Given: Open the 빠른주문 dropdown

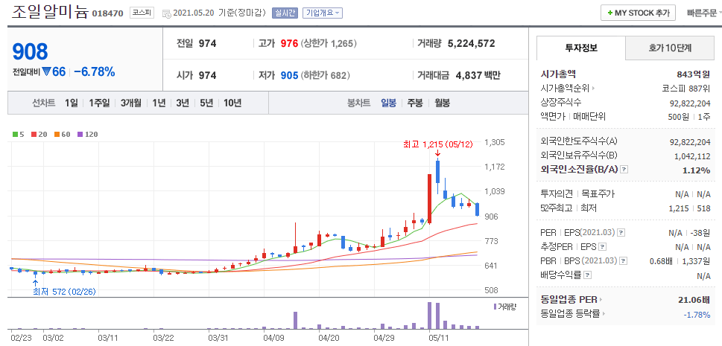Looking at the screenshot, I should coord(704,13).
